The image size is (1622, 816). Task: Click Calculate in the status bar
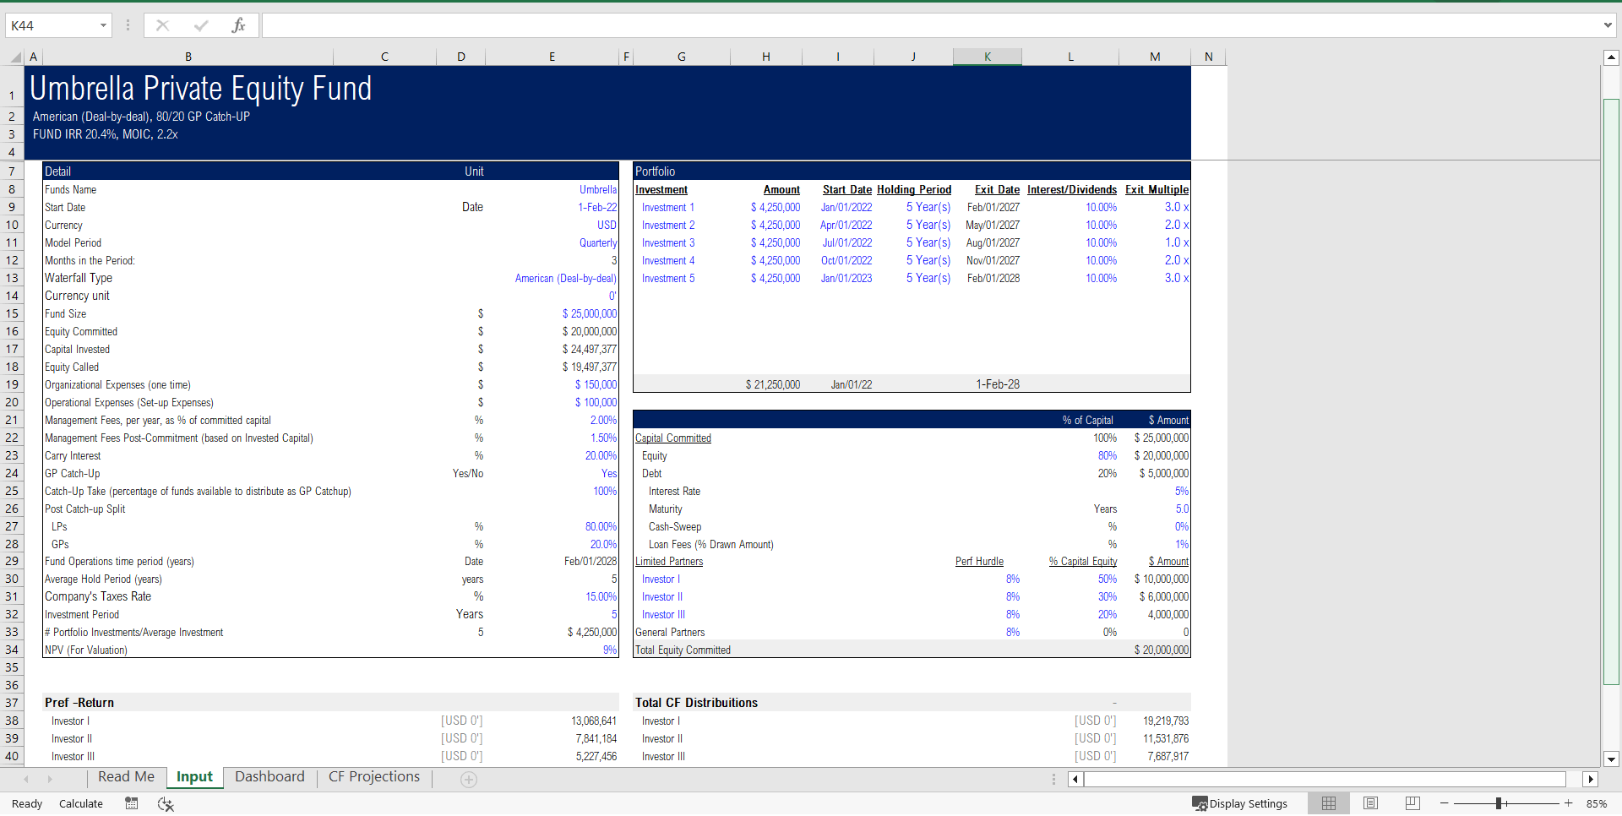click(80, 803)
